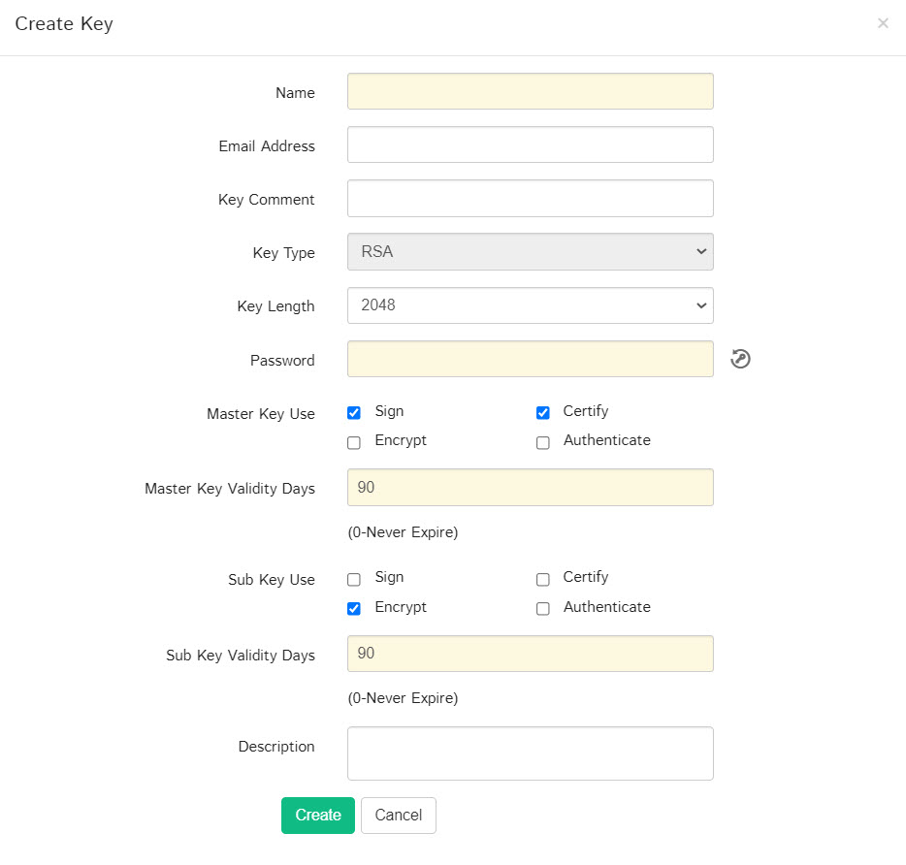The image size is (906, 865).
Task: Tick Sub Key Use Authenticate checkbox
Action: click(x=543, y=609)
